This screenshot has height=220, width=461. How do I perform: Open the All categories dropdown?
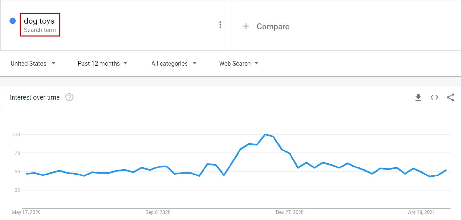[x=174, y=63]
